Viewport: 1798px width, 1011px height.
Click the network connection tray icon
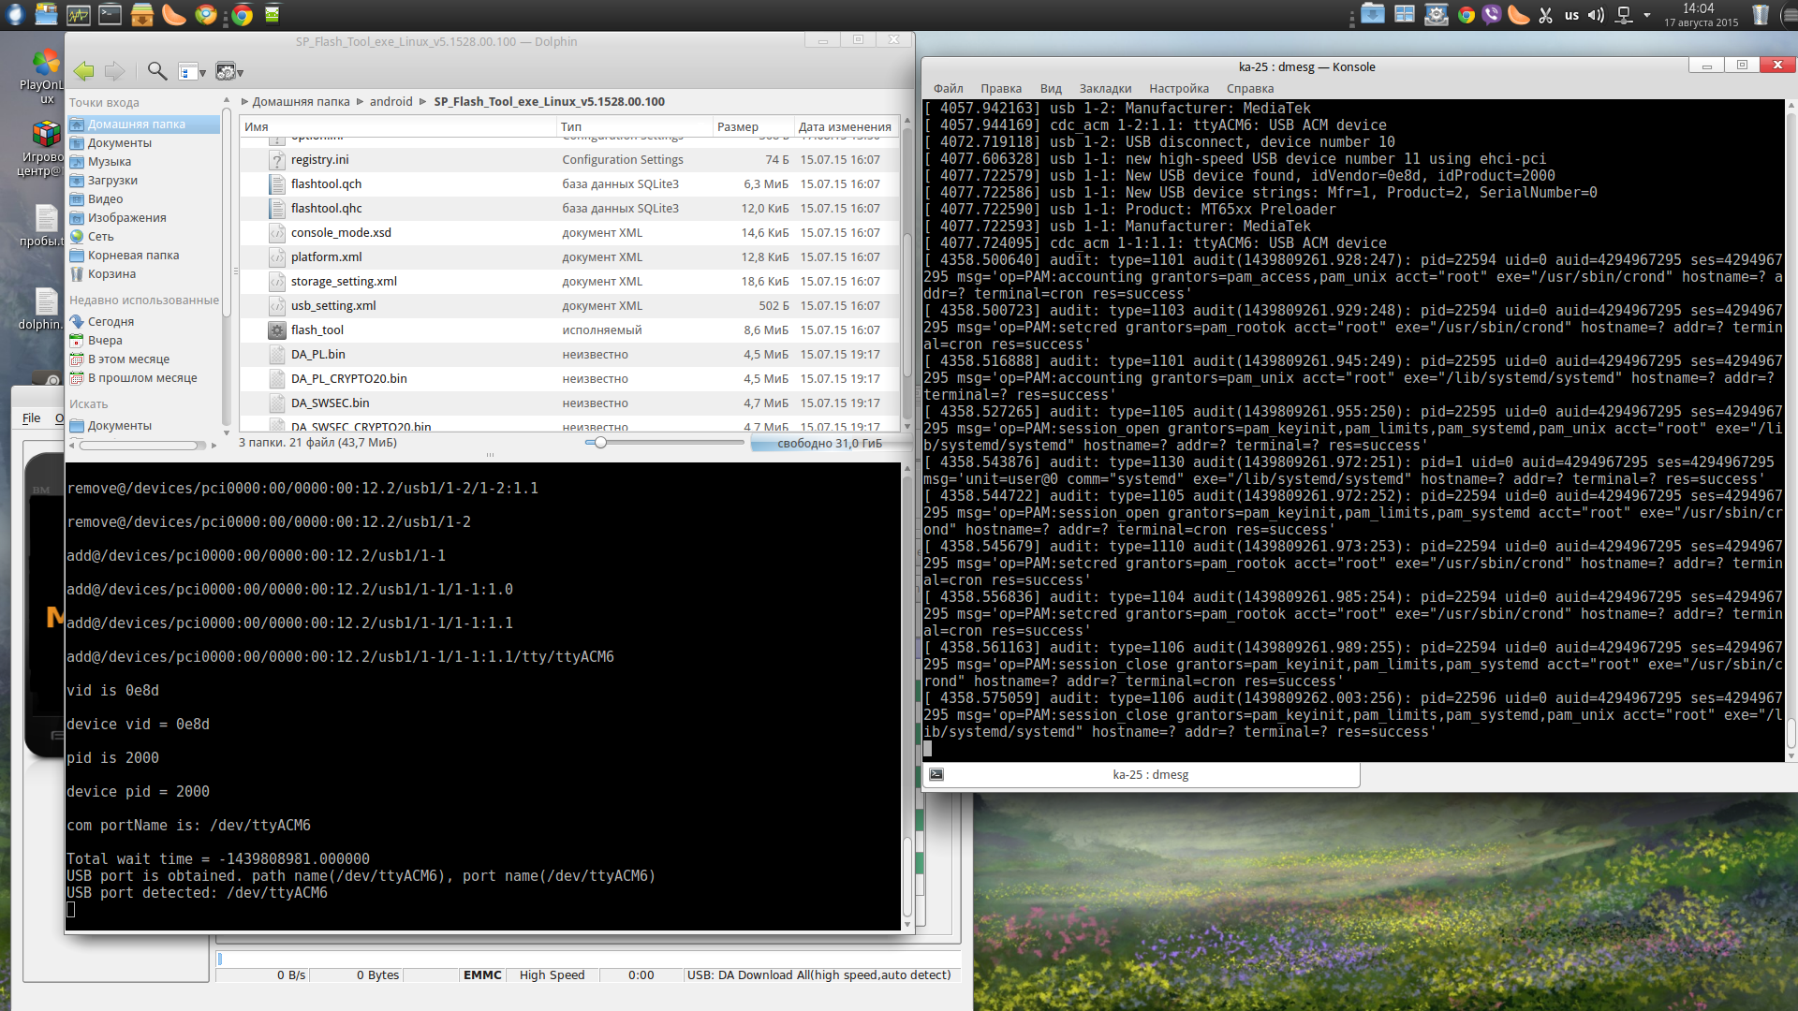pyautogui.click(x=1625, y=15)
